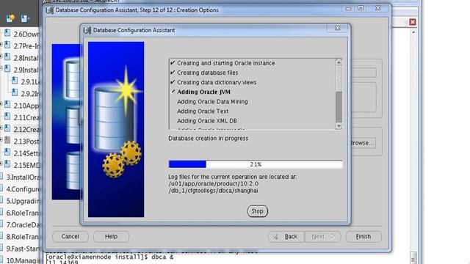Click 'Database creation in progress' status text

208,139
